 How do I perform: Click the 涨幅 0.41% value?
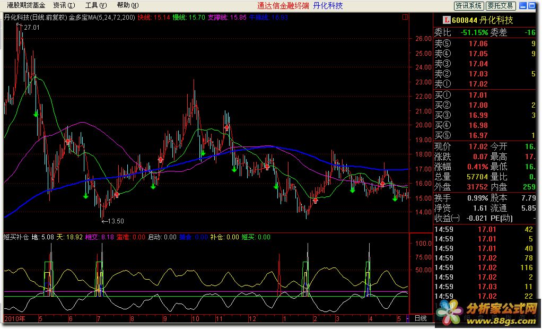[478, 167]
